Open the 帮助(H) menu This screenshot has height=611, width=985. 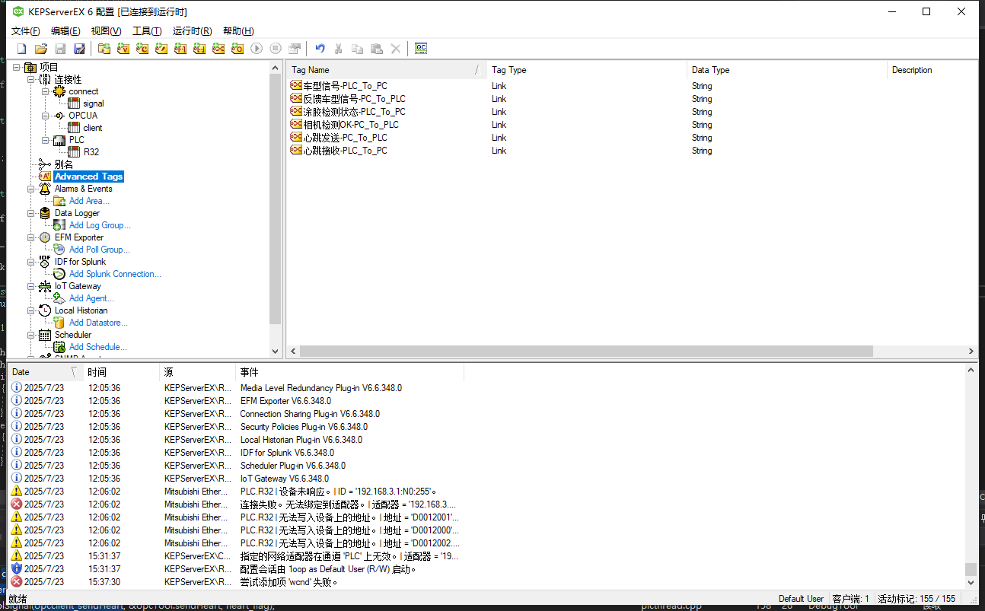point(238,30)
